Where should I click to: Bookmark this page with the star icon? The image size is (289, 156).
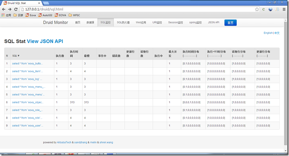(257, 9)
